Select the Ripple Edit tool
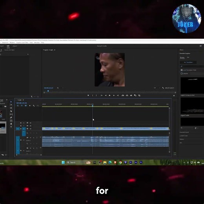 pyautogui.click(x=11, y=108)
